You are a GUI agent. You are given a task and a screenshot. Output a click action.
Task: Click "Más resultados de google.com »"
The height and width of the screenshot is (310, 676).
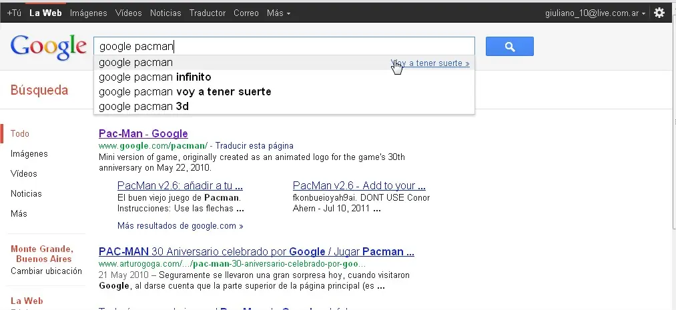(180, 225)
